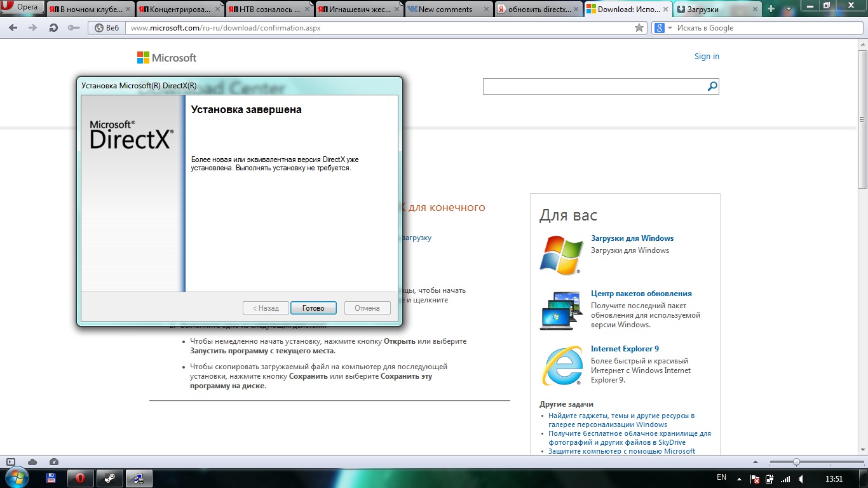Switch to the 'New comments' tab

[444, 9]
